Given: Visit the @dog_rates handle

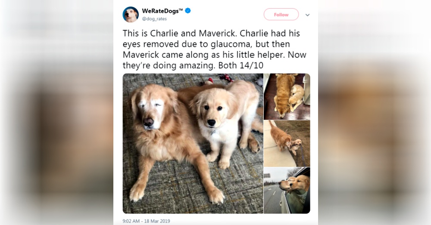Looking at the screenshot, I should pyautogui.click(x=154, y=19).
